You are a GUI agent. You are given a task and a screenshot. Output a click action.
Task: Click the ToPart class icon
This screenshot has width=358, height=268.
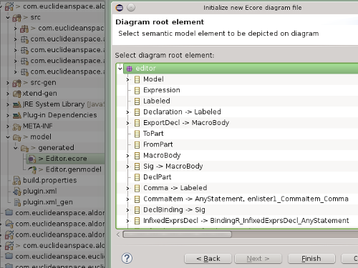137,134
